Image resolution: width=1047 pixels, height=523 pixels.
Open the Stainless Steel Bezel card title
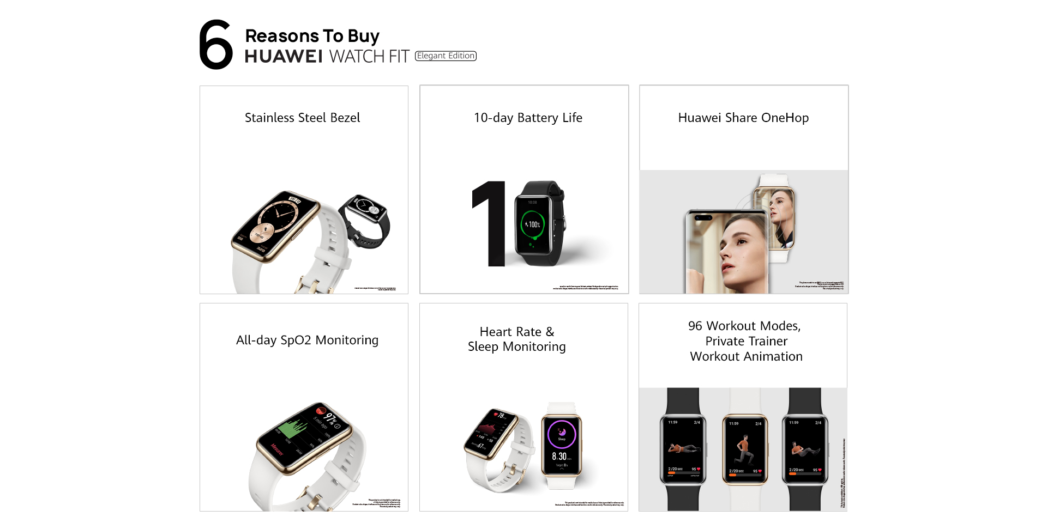click(x=303, y=118)
